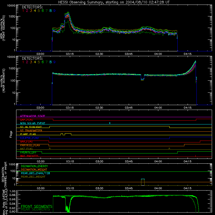Click the HESSI Observing Summary plot title
The width and height of the screenshot is (215, 215).
click(x=114, y=2)
